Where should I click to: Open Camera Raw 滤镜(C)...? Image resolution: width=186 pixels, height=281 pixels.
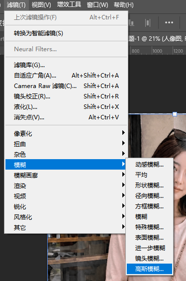pos(66,86)
